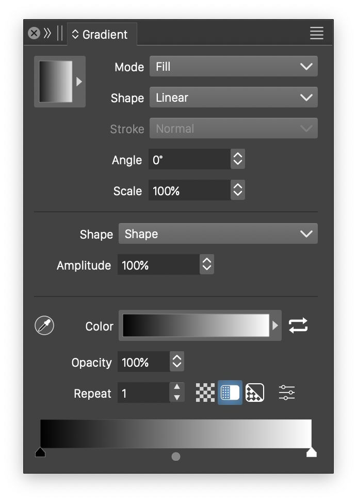357x501 pixels.
Task: Select the black gradient color stop
Action: tap(40, 453)
